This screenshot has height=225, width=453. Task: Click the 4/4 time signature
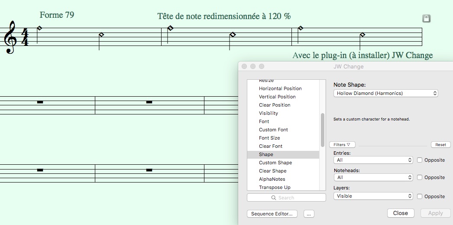(25, 38)
